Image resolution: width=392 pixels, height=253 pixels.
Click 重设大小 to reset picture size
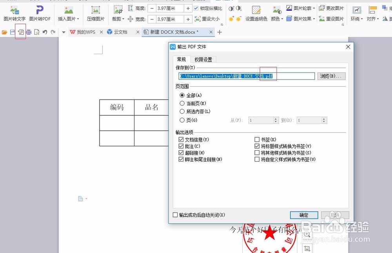pyautogui.click(x=207, y=19)
